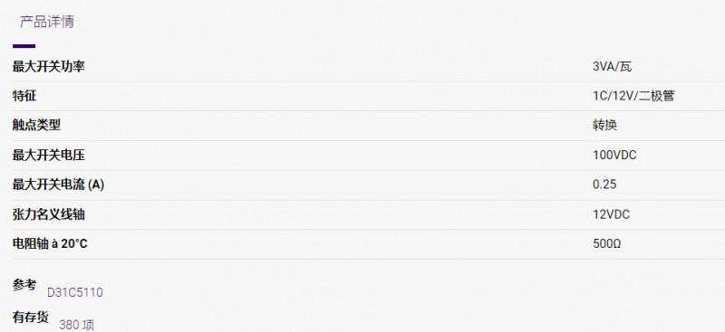Click the 有存货 stock label
Screen dimensions: 725x332
(x=31, y=317)
